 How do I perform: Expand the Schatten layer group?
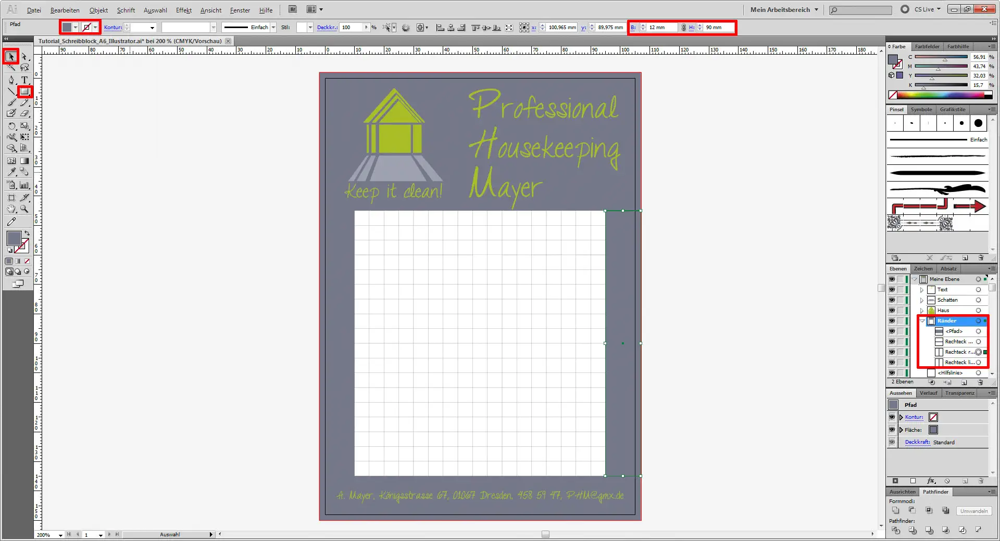922,300
